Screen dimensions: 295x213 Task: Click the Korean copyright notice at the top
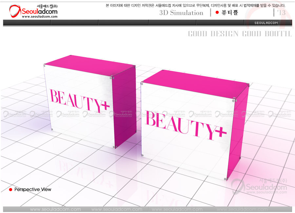click(x=196, y=5)
